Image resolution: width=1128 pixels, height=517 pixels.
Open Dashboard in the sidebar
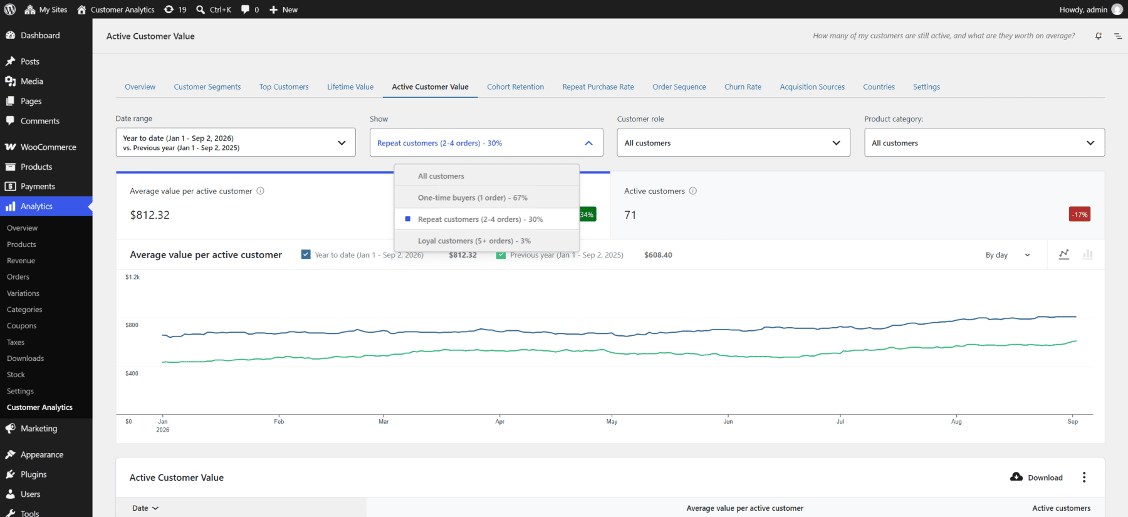(46, 36)
